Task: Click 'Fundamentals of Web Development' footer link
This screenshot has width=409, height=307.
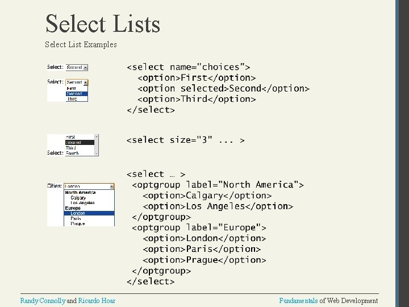Action: 328,301
